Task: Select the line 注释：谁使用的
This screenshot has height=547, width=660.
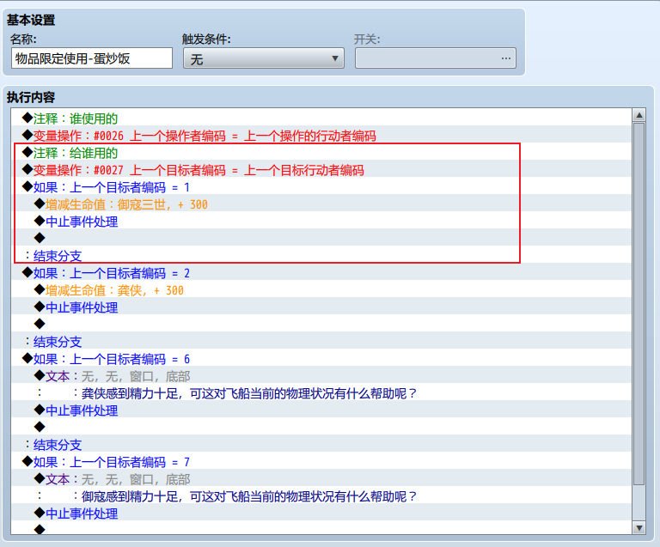Action: click(321, 118)
